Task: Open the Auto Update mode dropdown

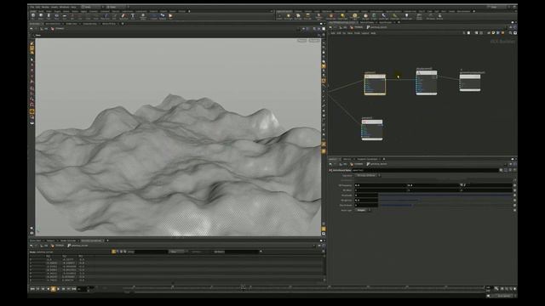Action: 504,296
